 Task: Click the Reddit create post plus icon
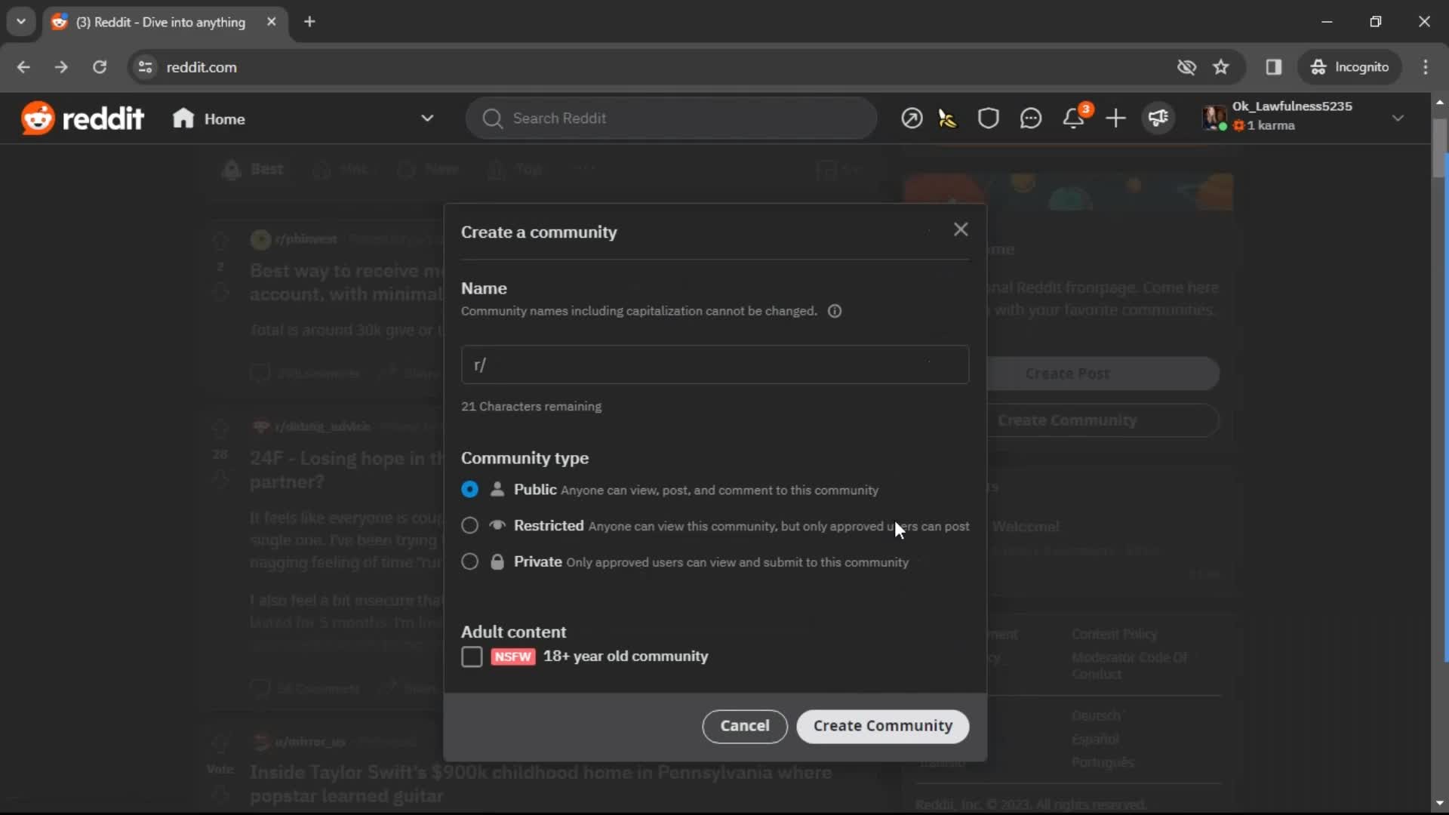click(x=1117, y=118)
